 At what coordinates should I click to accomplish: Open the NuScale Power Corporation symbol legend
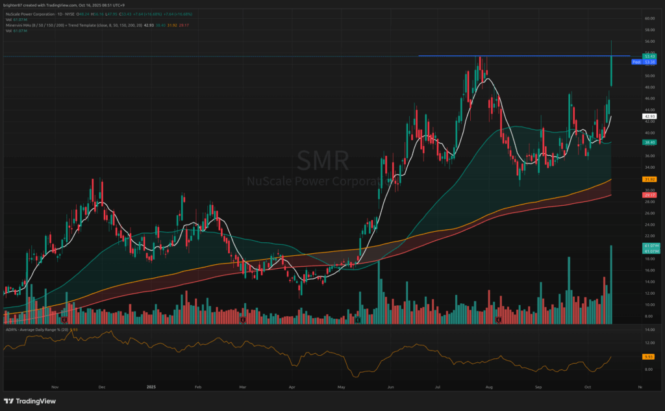[x=32, y=14]
